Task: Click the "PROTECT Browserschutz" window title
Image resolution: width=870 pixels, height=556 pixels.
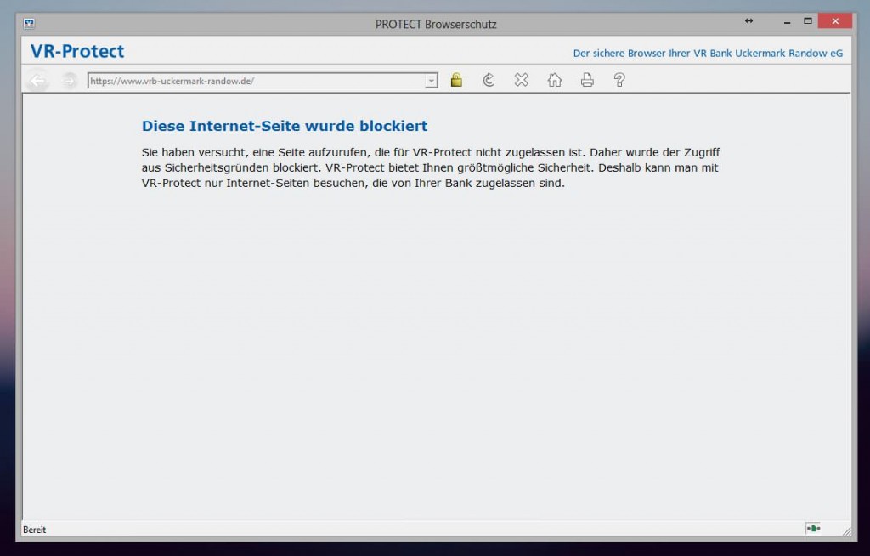Action: click(x=436, y=25)
